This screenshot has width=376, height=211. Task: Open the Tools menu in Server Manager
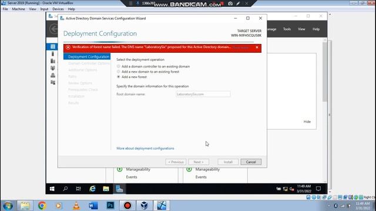(x=287, y=29)
